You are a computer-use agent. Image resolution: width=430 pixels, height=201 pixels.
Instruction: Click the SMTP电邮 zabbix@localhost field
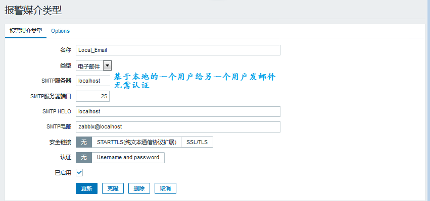[178, 127]
